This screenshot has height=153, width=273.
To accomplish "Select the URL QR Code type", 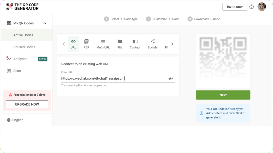I will (x=74, y=44).
